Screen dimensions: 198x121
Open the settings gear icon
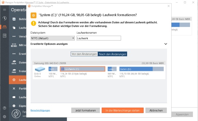[x=5, y=117]
